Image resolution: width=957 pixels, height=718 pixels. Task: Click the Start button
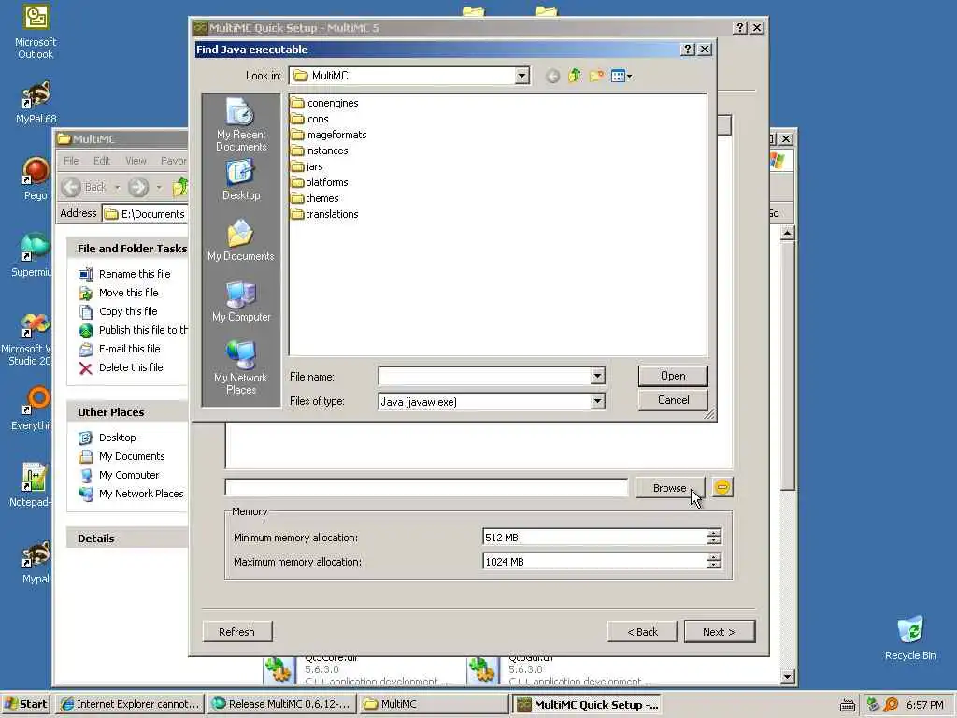[26, 704]
